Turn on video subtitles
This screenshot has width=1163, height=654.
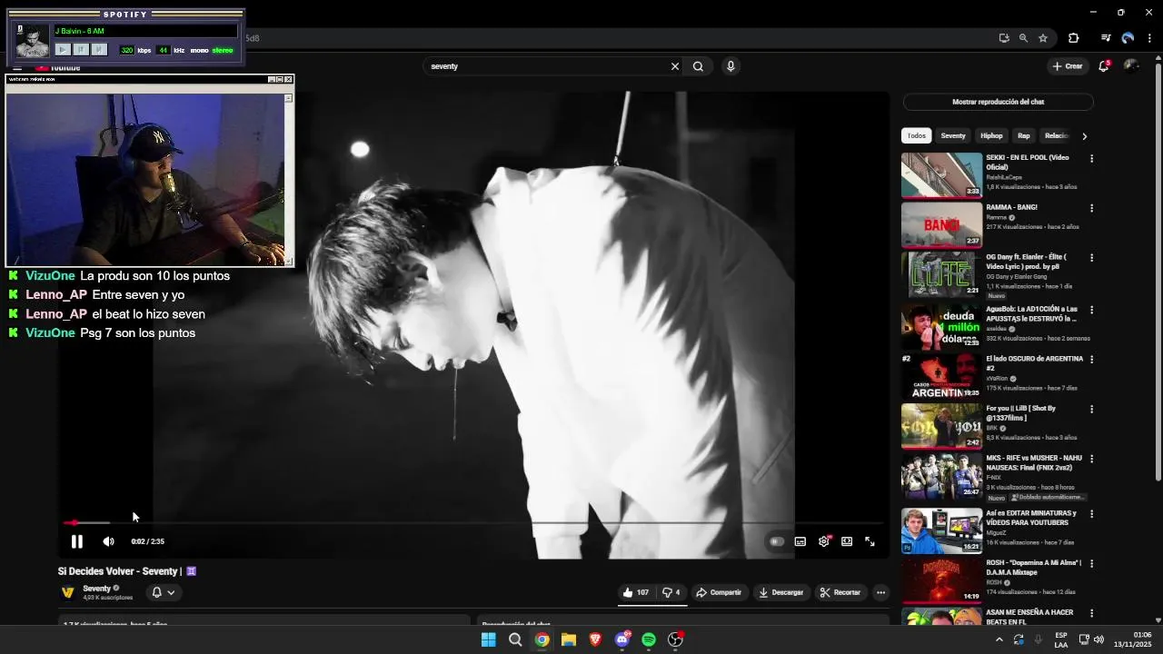[x=800, y=541]
